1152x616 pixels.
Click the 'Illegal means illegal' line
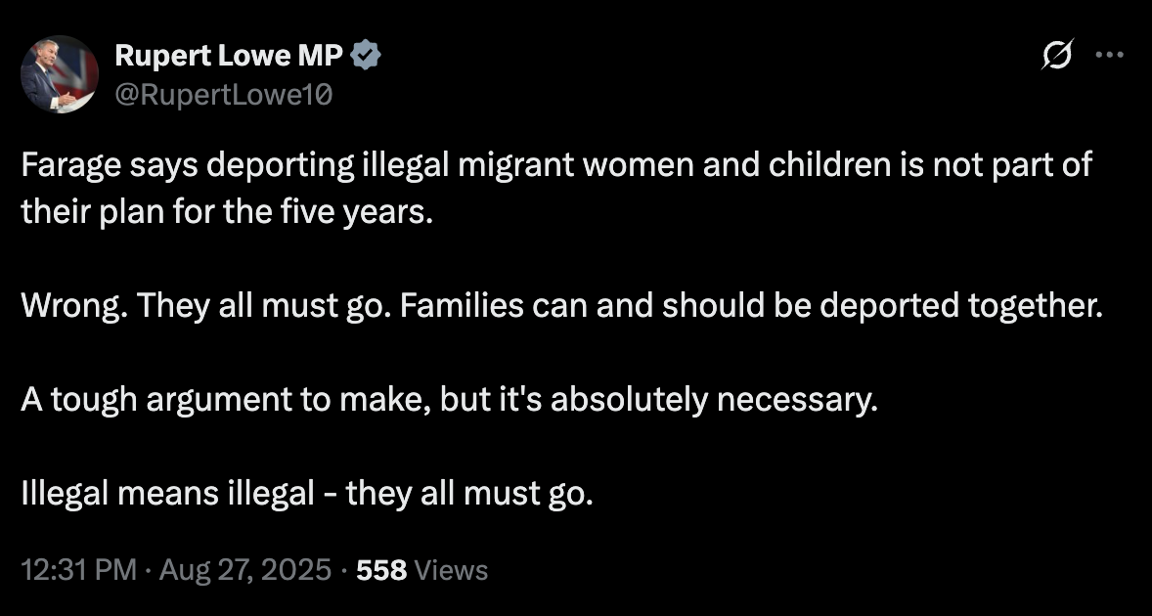(307, 494)
